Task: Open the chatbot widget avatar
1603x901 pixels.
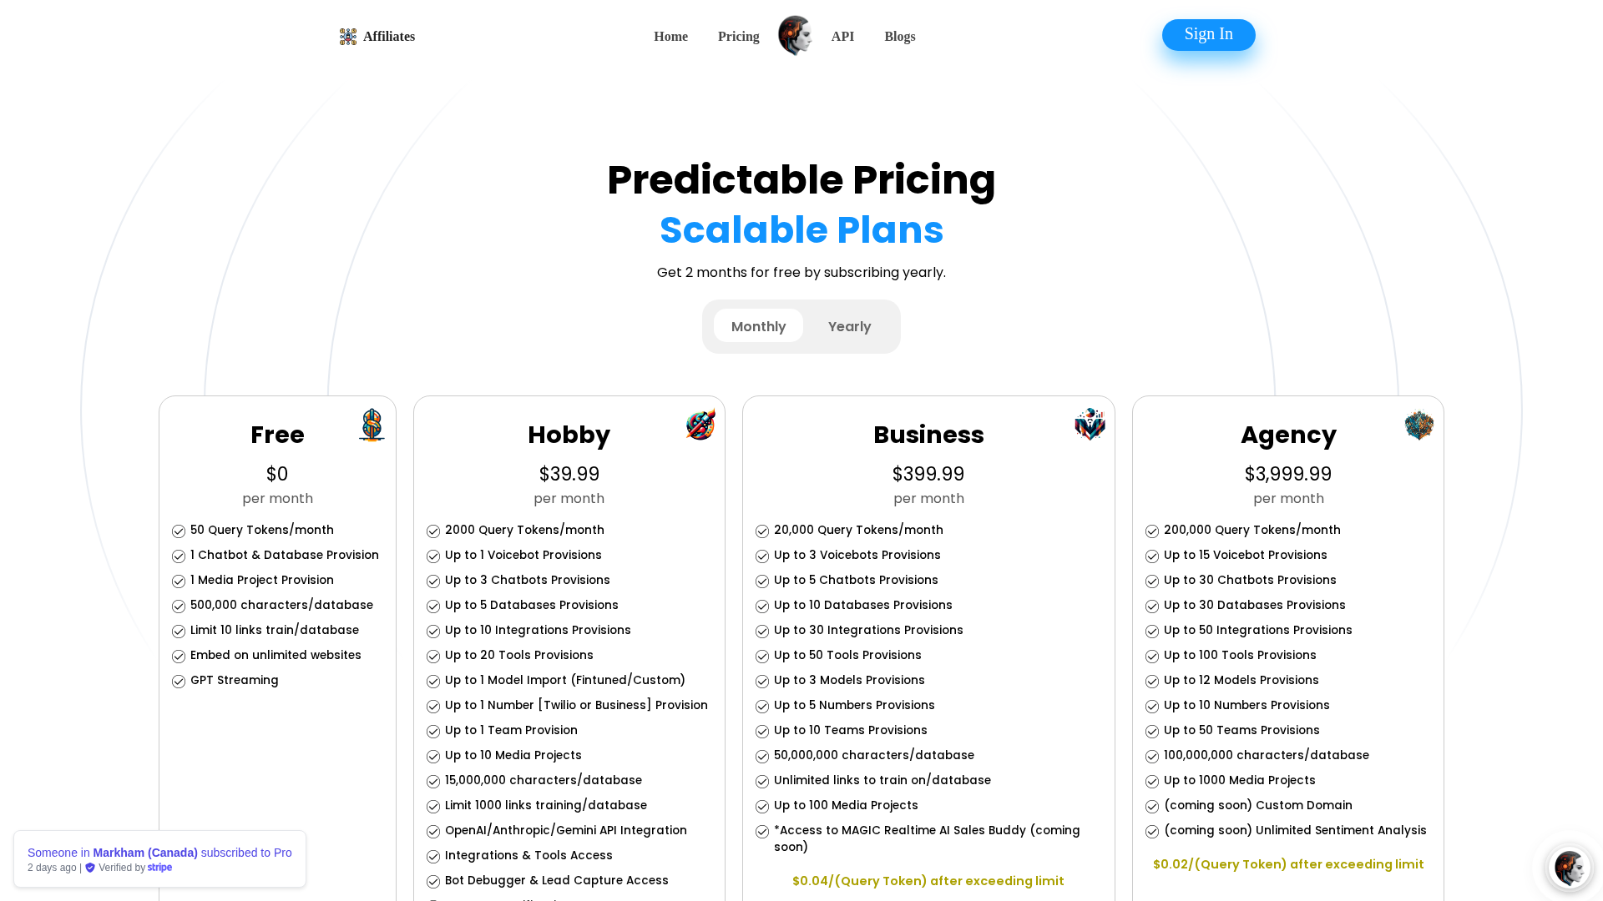Action: coord(1569,868)
